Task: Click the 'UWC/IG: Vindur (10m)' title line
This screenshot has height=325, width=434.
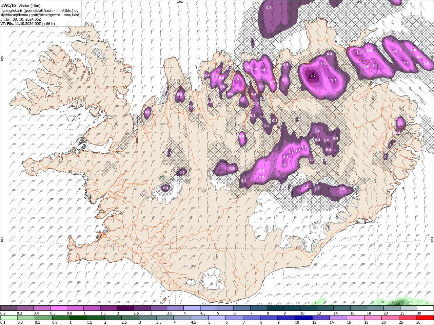Action: coord(21,5)
